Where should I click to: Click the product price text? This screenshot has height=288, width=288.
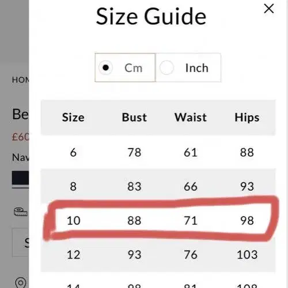point(21,137)
